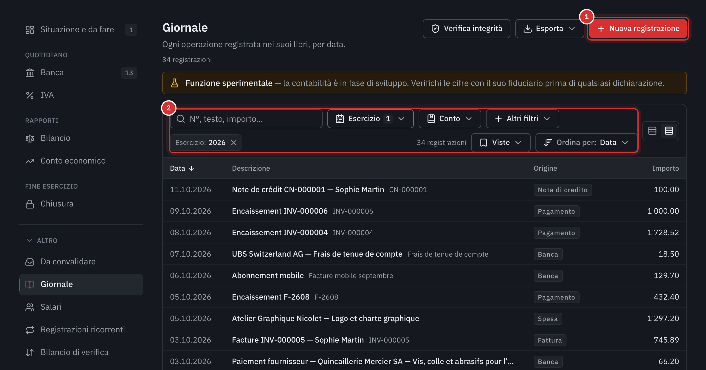Click the bank building icon beside Banca
Image resolution: width=706 pixels, height=370 pixels.
click(x=30, y=73)
